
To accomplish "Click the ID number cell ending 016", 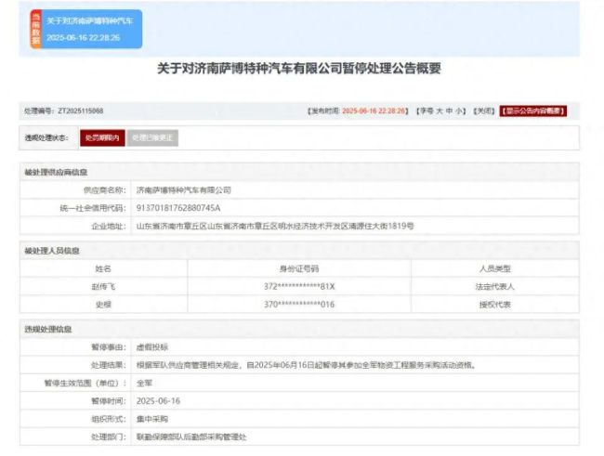I will pyautogui.click(x=299, y=305).
